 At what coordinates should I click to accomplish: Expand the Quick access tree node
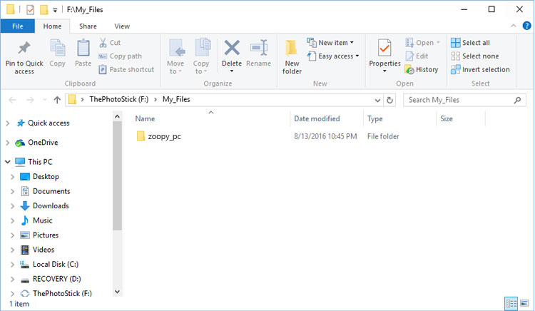pos(8,123)
